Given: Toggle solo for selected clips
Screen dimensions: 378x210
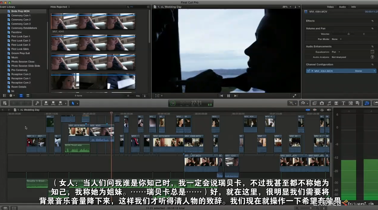Looking at the screenshot, I should coord(322,110).
